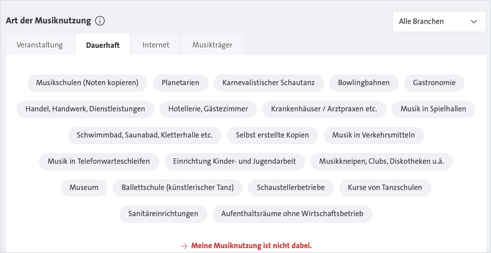Pick Kurse von Tanzschulen
The width and height of the screenshot is (491, 253).
click(x=385, y=188)
